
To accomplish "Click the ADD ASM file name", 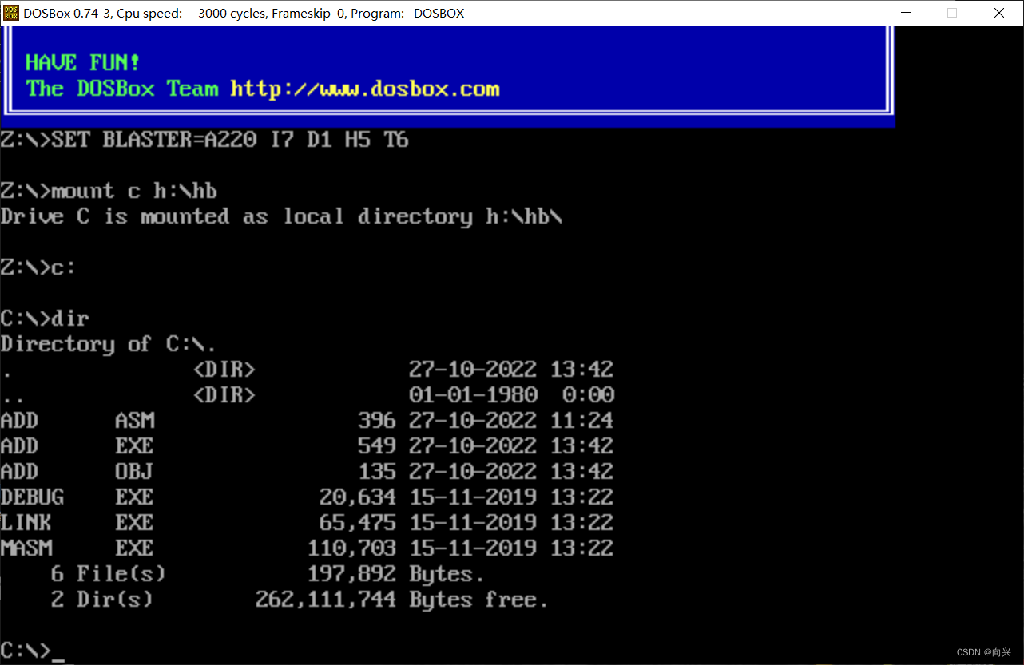I will [77, 421].
